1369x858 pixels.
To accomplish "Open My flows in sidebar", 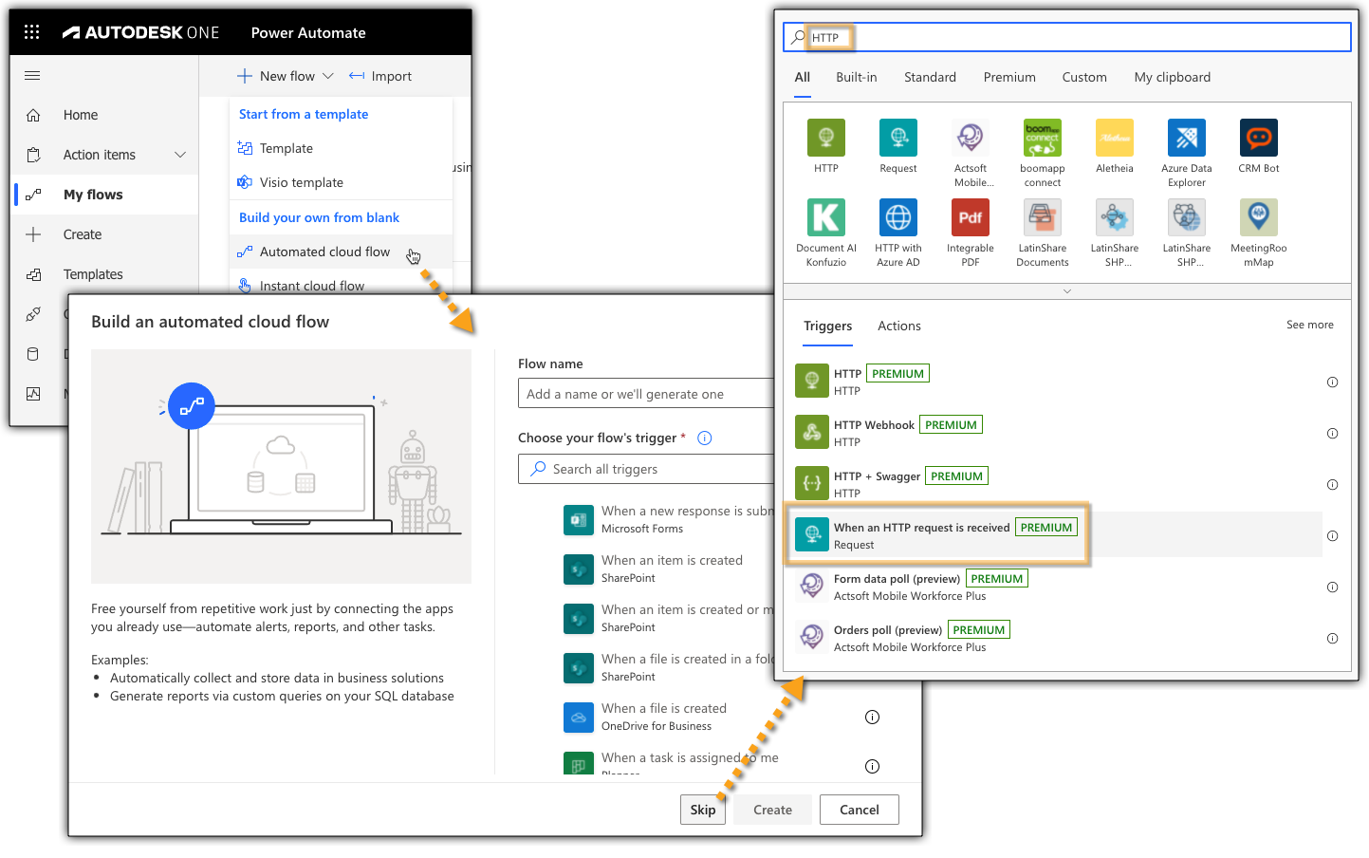I will (104, 195).
